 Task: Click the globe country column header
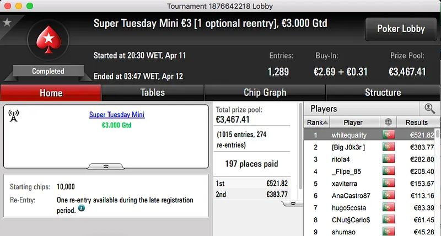(x=389, y=122)
